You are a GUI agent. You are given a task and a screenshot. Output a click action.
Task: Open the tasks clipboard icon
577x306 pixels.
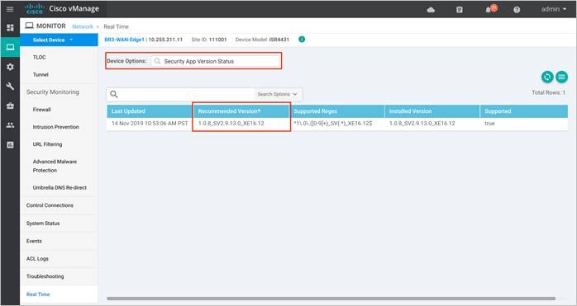click(460, 10)
